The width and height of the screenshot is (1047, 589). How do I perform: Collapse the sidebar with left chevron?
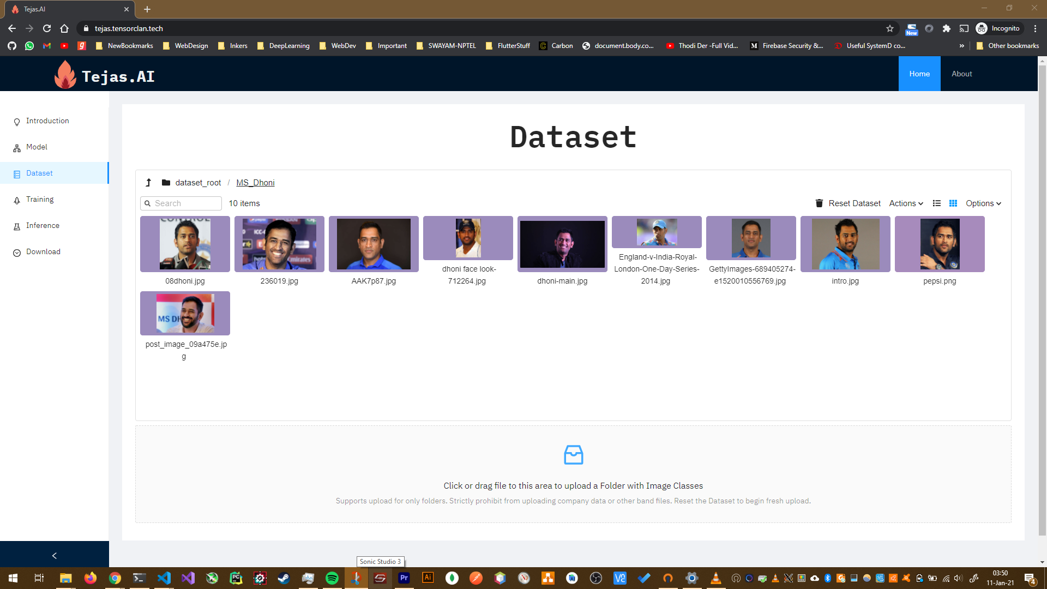[54, 555]
